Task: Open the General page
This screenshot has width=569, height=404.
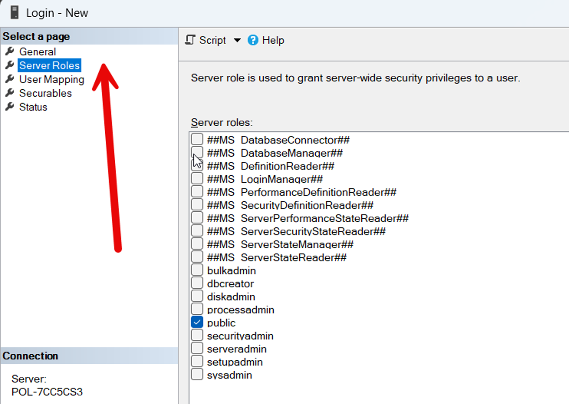Action: click(37, 52)
